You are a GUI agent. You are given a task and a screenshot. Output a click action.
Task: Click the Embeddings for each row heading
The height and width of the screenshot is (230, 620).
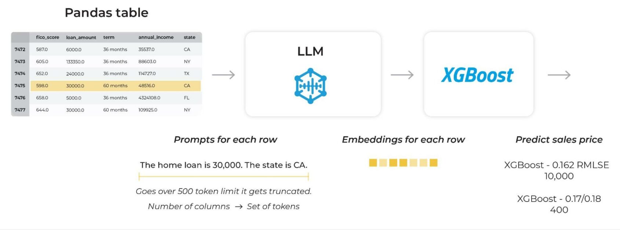pyautogui.click(x=403, y=140)
